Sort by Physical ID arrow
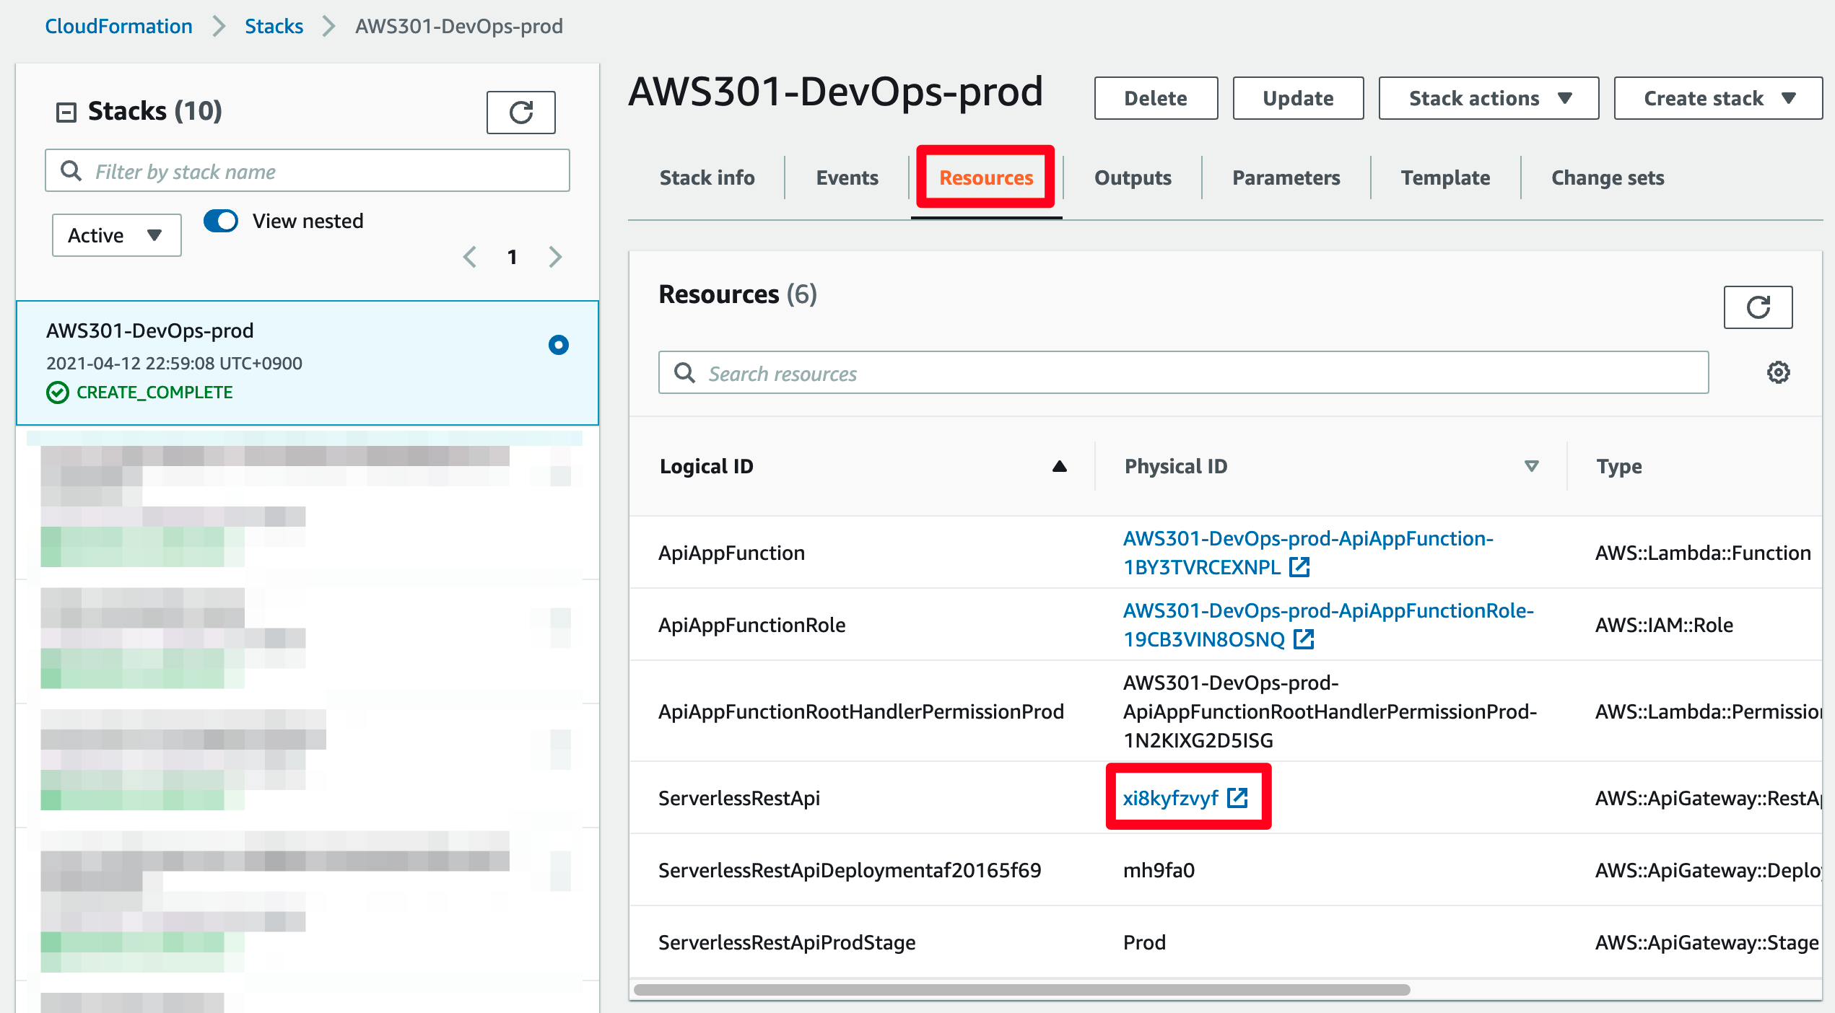 coord(1531,466)
